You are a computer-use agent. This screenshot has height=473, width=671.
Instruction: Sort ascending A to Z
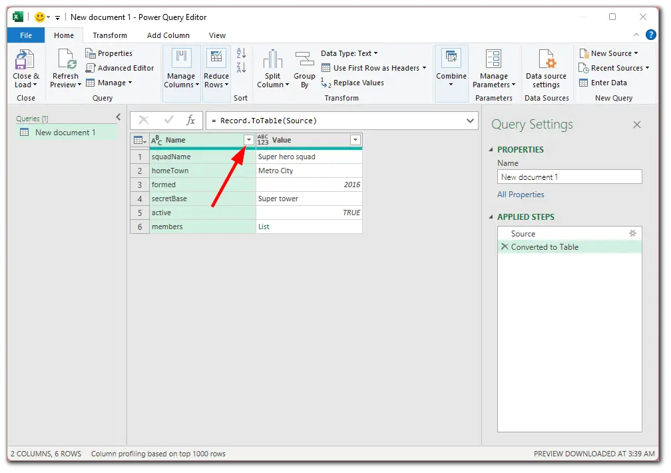(x=241, y=53)
